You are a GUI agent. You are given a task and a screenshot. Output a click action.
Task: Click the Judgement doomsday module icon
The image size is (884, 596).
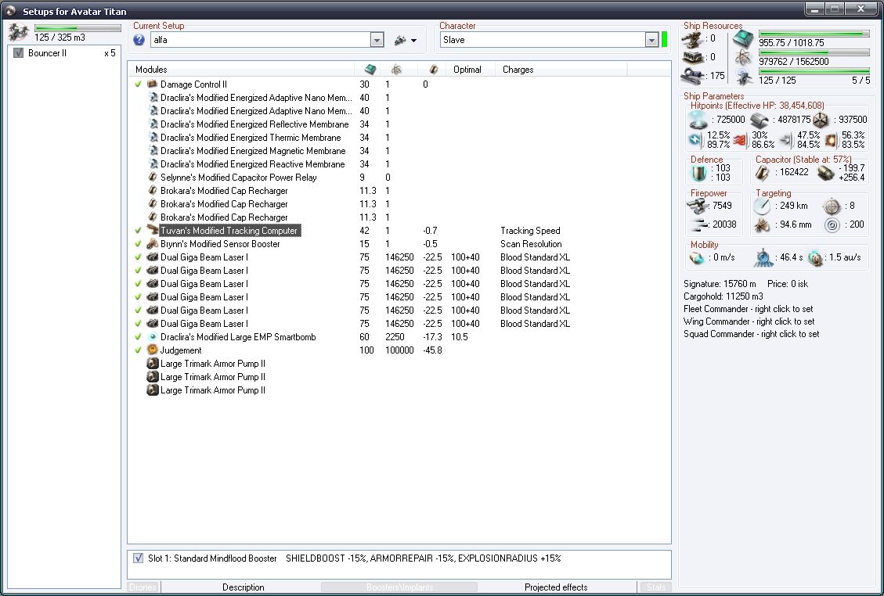point(152,350)
